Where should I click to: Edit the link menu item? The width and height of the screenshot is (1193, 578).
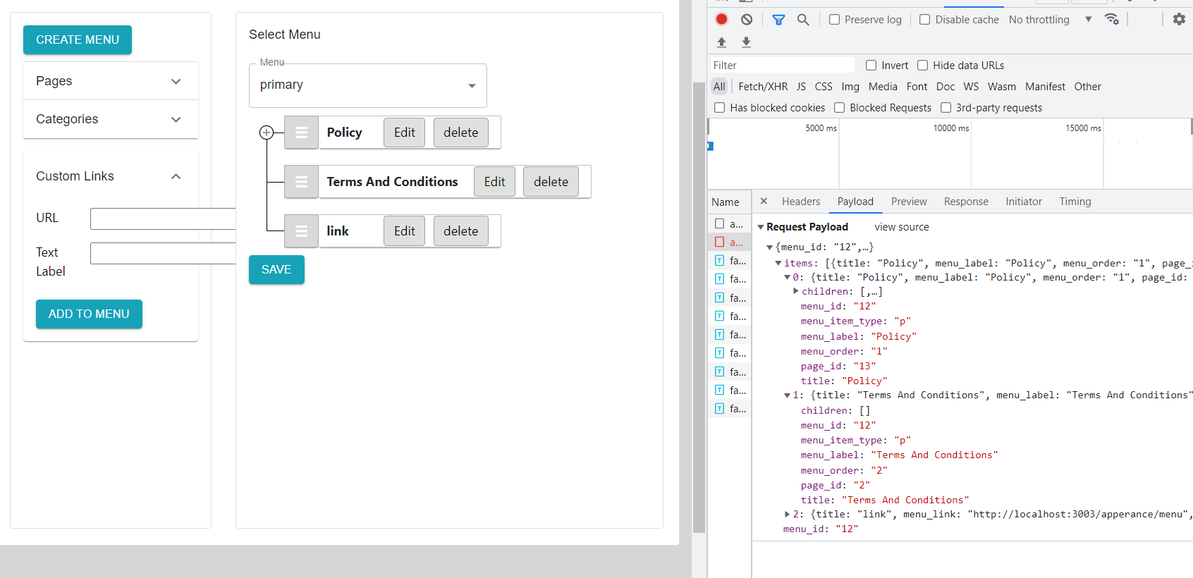(x=405, y=231)
